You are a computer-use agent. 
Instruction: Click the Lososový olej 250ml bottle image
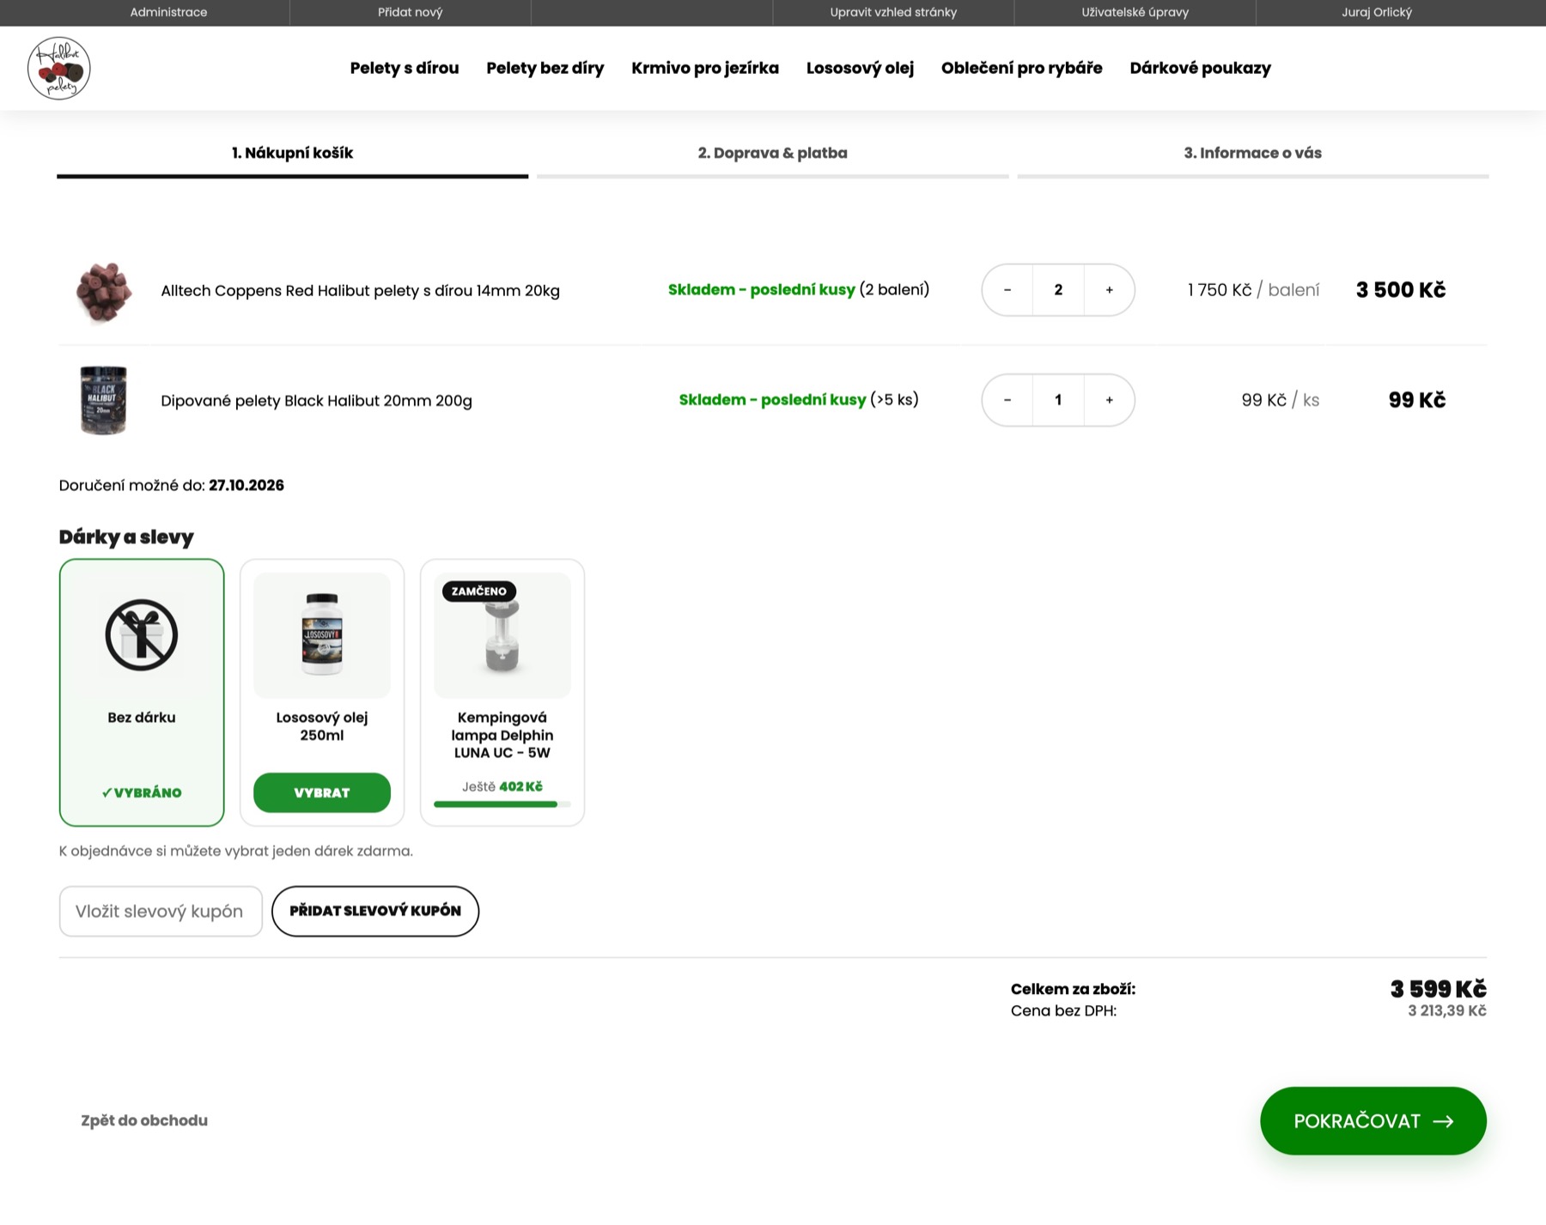coord(322,635)
